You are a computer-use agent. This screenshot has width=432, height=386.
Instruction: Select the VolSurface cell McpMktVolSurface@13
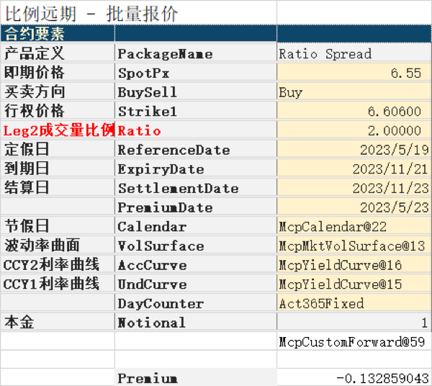(354, 246)
